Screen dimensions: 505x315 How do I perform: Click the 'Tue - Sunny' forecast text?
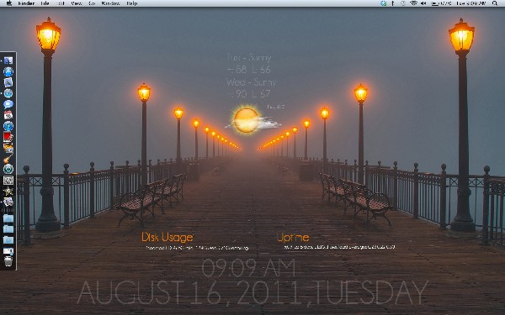[x=249, y=58]
